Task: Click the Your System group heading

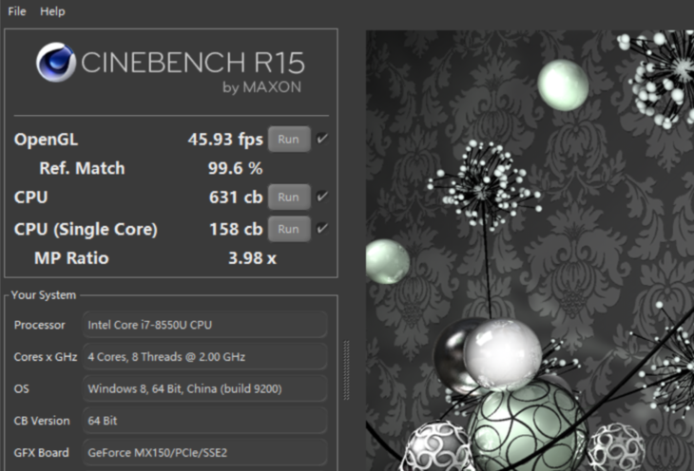Action: 44,295
